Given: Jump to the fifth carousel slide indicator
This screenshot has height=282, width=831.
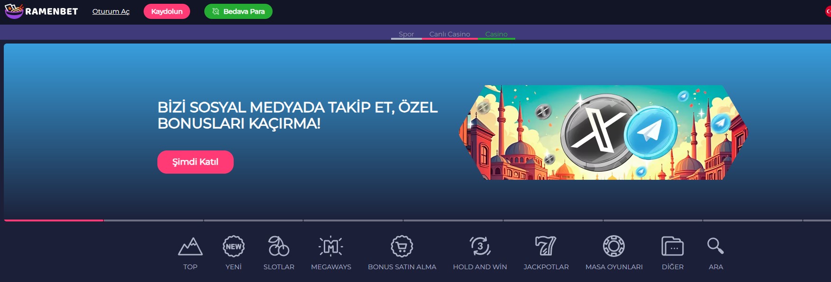Looking at the screenshot, I should tap(453, 220).
